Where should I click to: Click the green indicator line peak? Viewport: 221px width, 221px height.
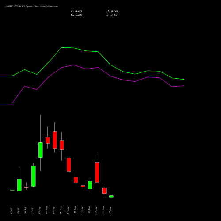[61, 47]
